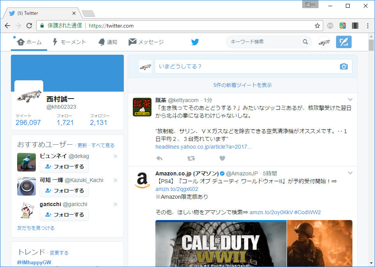Open the 西村誠一 profile name
This screenshot has width=375, height=267.
[60, 99]
